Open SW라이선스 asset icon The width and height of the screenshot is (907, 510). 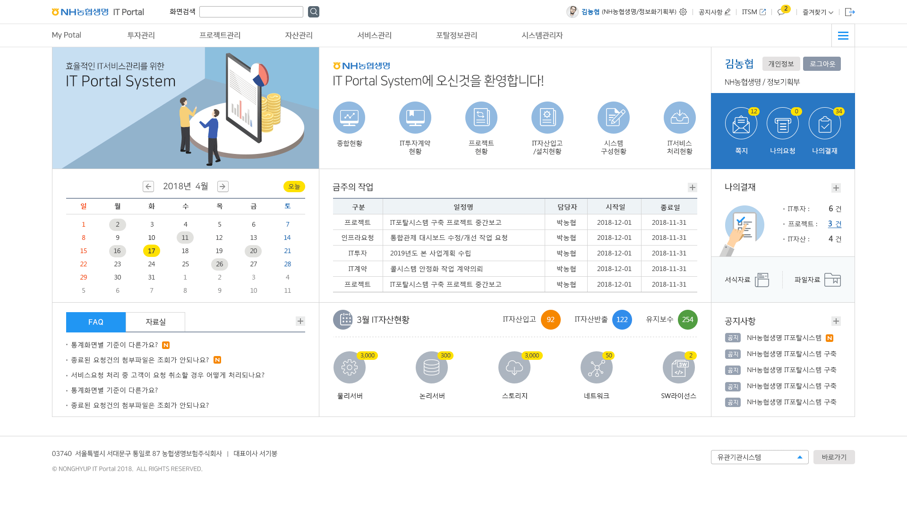[x=679, y=367]
